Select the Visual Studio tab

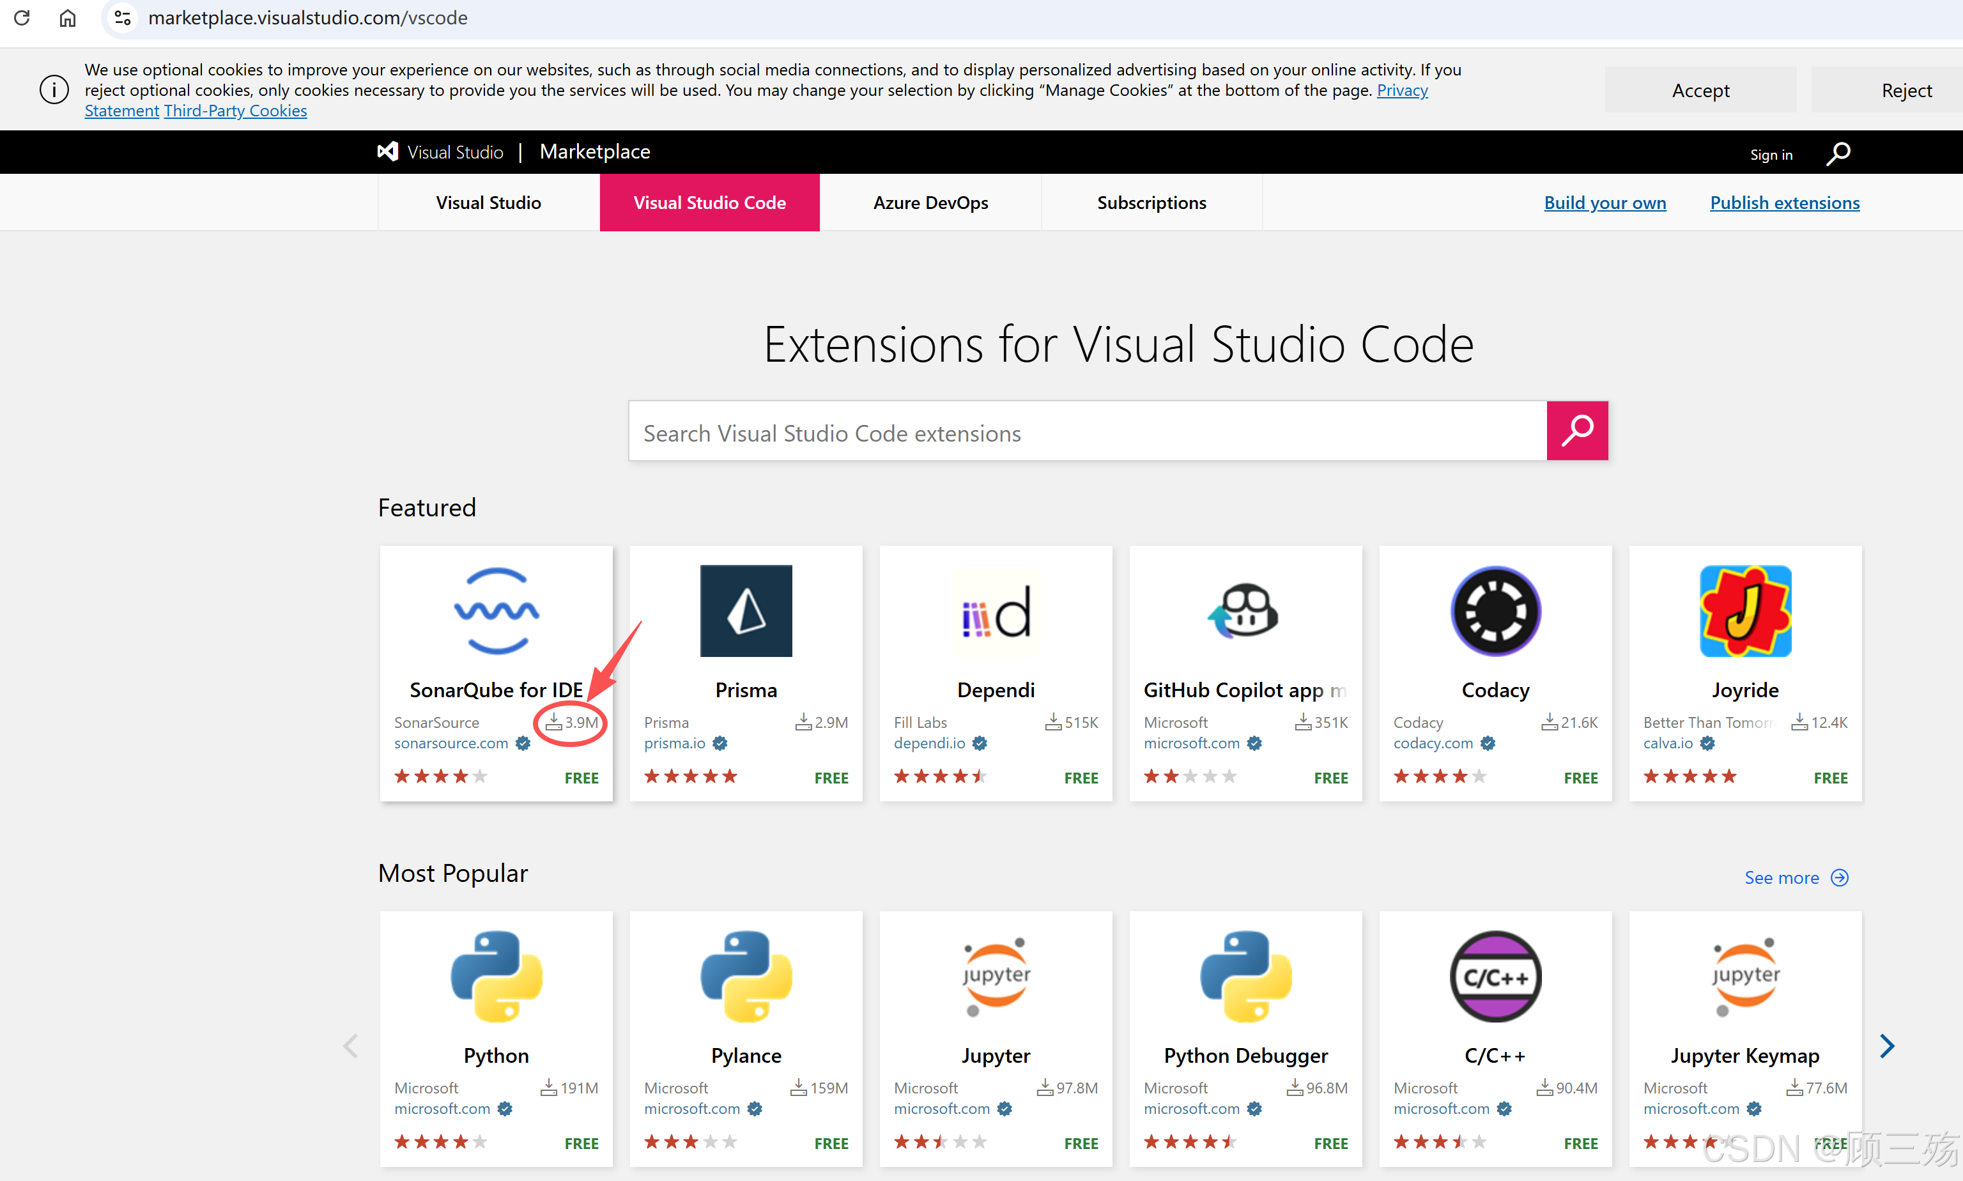coord(488,203)
